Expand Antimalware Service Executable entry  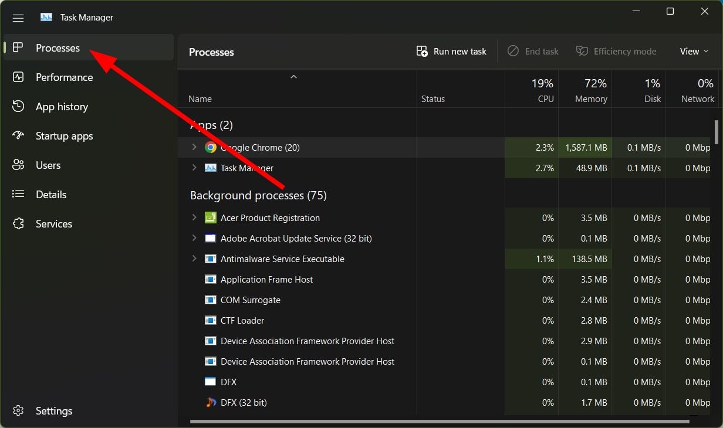pos(194,259)
